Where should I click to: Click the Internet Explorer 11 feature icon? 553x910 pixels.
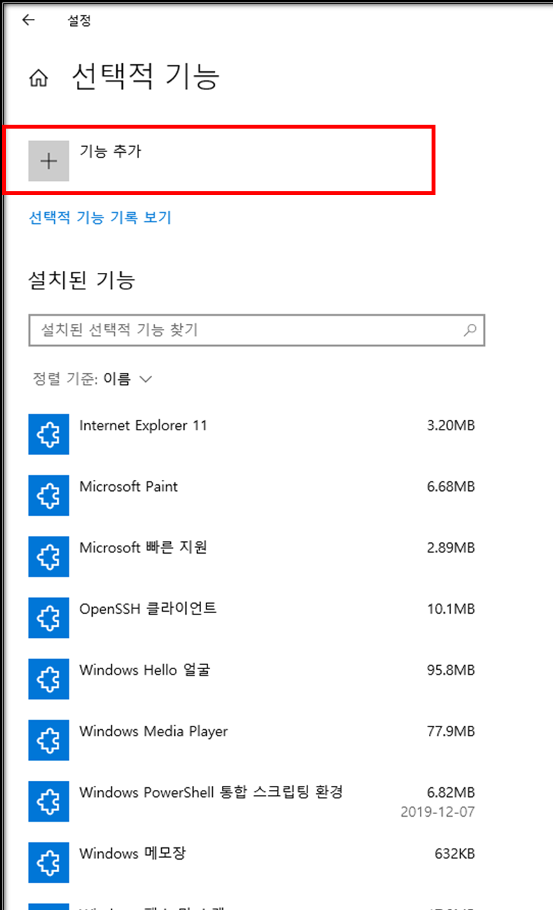(49, 434)
